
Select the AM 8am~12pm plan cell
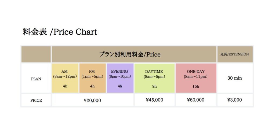click(x=65, y=78)
